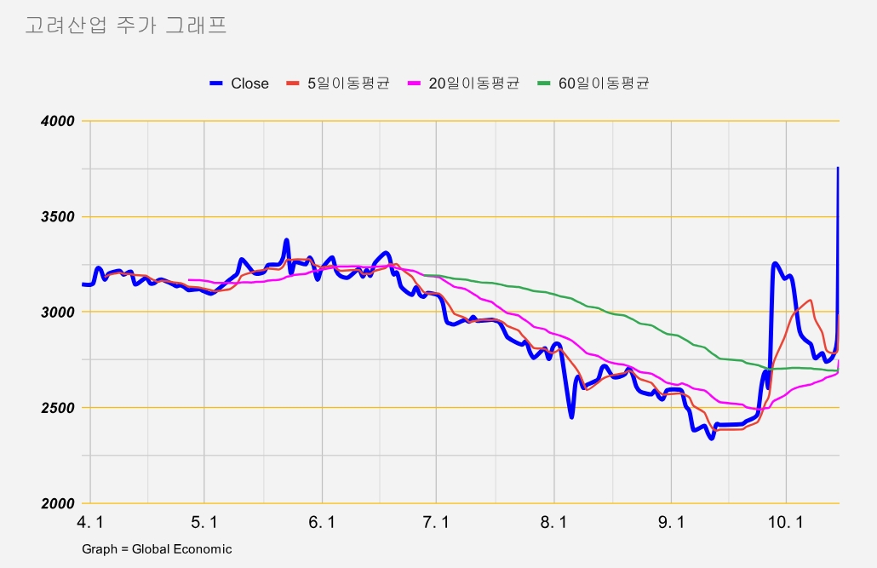Viewport: 877px width, 568px height.
Task: Click the 2000 y-axis label
Action: click(x=58, y=504)
